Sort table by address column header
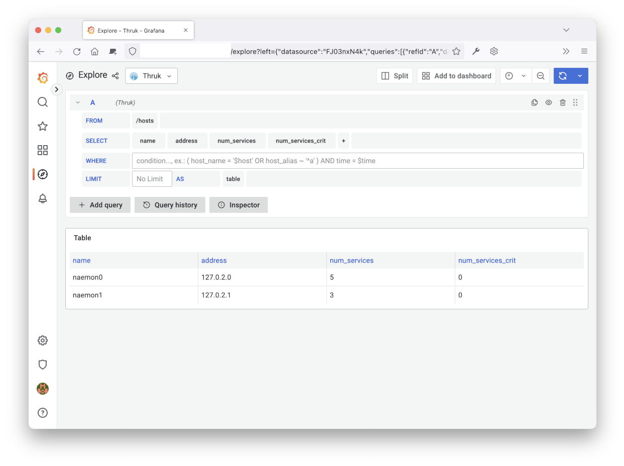 point(214,261)
